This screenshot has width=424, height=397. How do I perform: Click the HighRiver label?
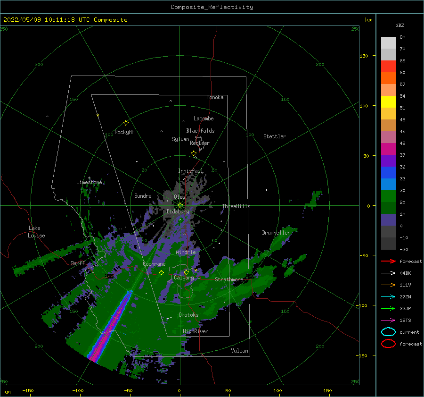(196, 331)
